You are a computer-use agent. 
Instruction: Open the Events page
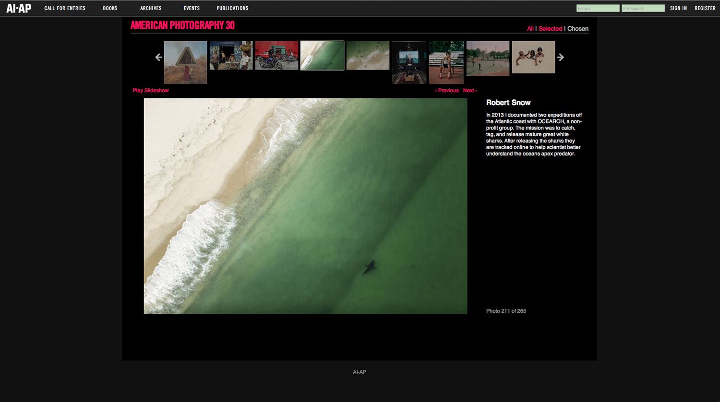pyautogui.click(x=192, y=8)
